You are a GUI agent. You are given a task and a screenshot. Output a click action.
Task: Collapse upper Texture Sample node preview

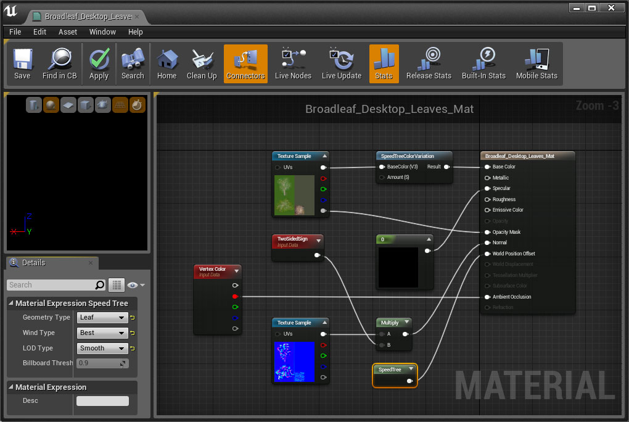[x=324, y=156]
